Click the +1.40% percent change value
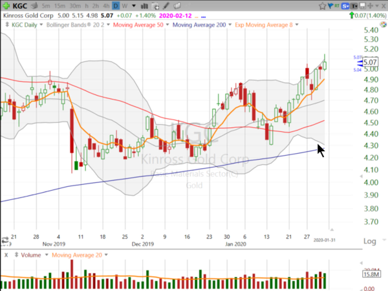This screenshot has width=388, height=291. click(145, 16)
